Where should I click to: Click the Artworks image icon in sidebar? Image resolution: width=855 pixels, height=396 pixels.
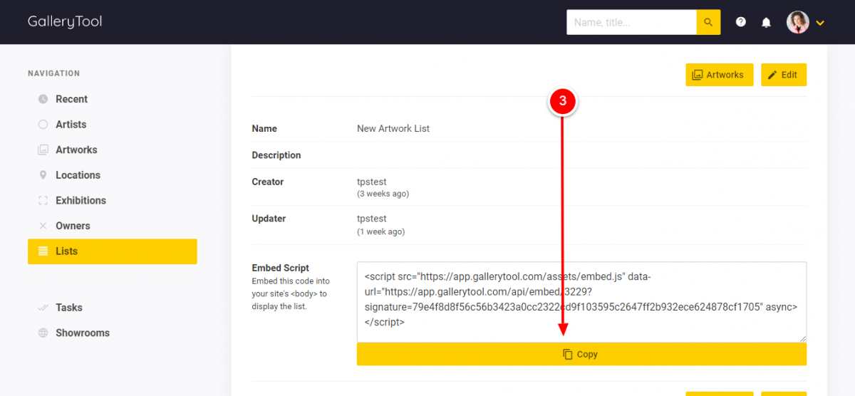click(43, 150)
